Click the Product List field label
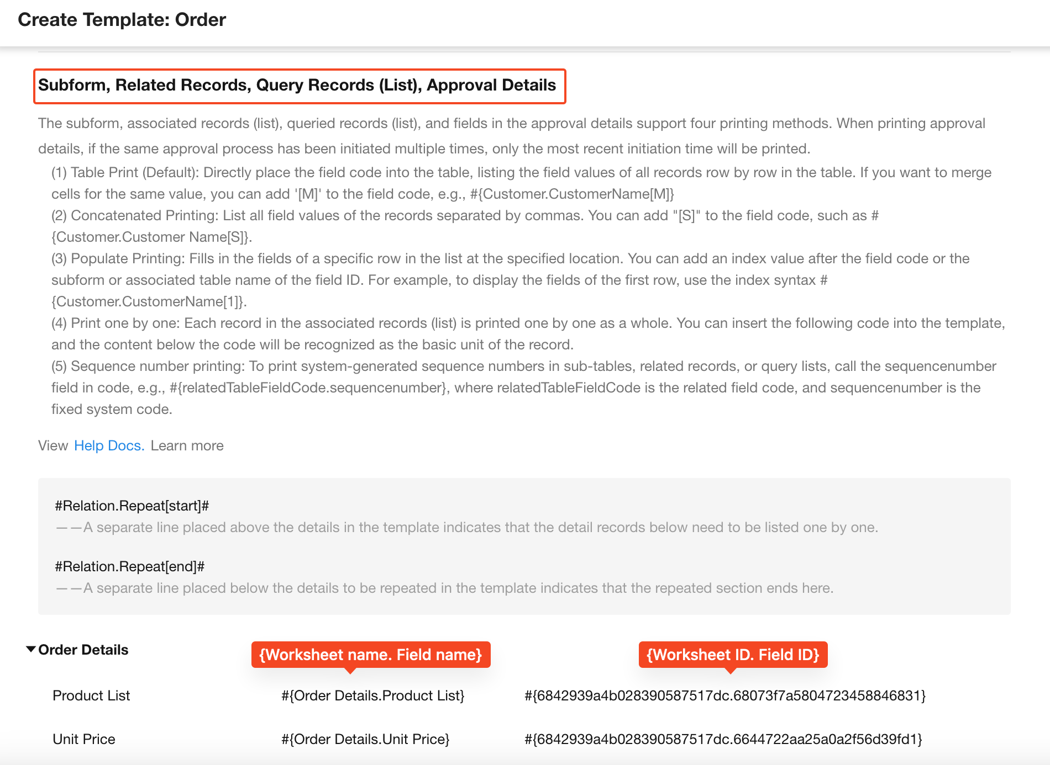Viewport: 1050px width, 765px height. coord(91,695)
